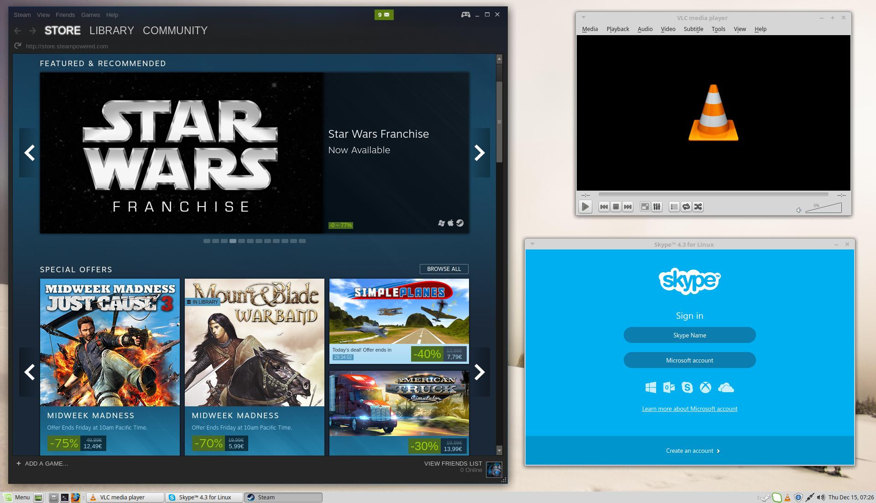Open the Mount & Blade Warband offer
876x503 pixels.
click(x=255, y=342)
